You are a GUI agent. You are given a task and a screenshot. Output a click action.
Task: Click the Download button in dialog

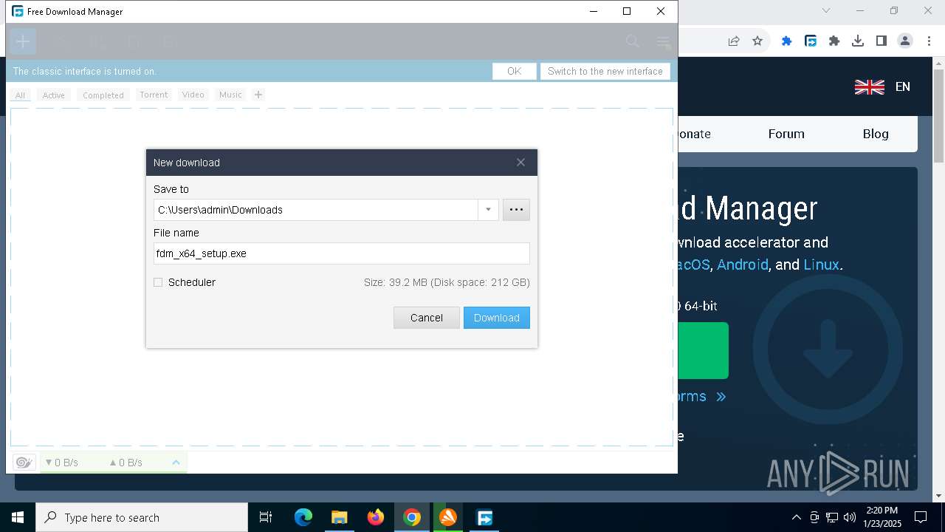tap(497, 318)
